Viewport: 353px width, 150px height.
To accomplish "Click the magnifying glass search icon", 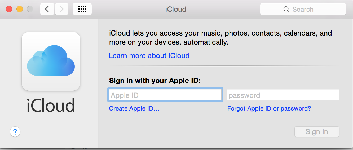I will [286, 9].
